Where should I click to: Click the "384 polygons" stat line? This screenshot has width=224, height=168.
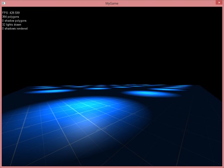10,16
